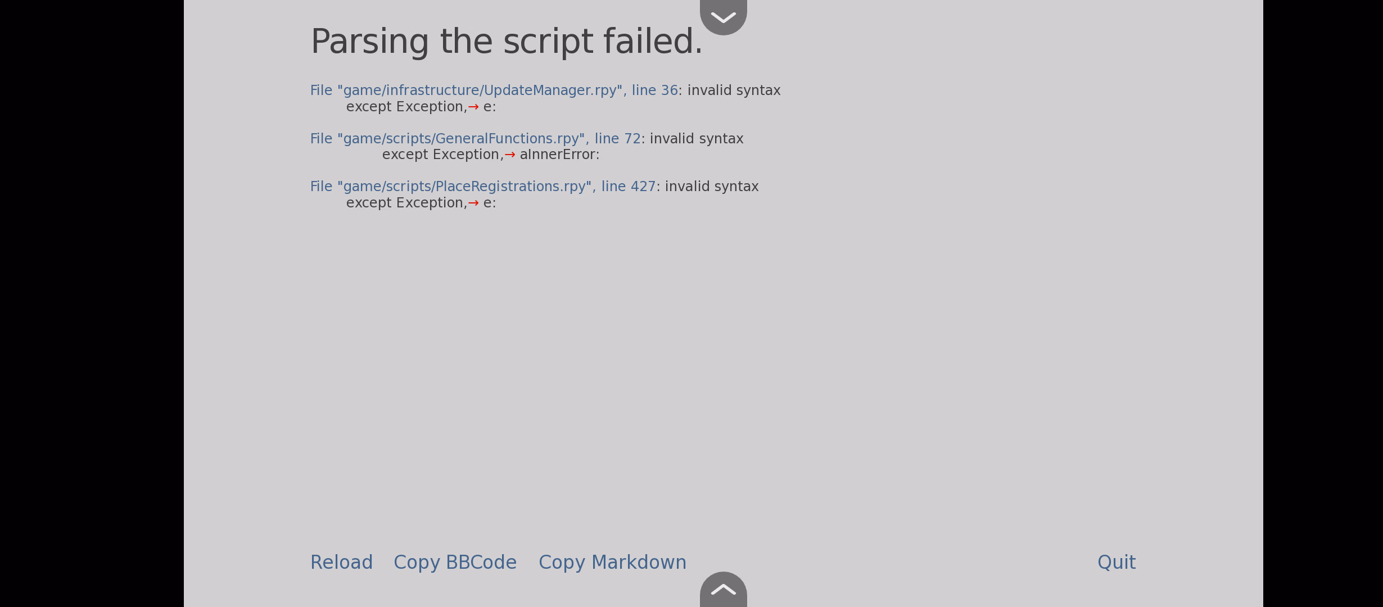Click the red arrow in the PlaceRegistrations error code
The width and height of the screenshot is (1383, 607).
click(473, 203)
